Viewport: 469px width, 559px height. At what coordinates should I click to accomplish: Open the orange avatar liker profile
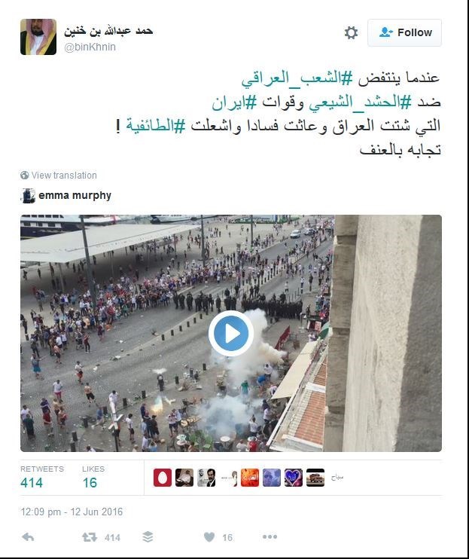250,478
